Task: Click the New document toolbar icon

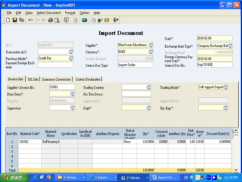Action: pos(8,20)
